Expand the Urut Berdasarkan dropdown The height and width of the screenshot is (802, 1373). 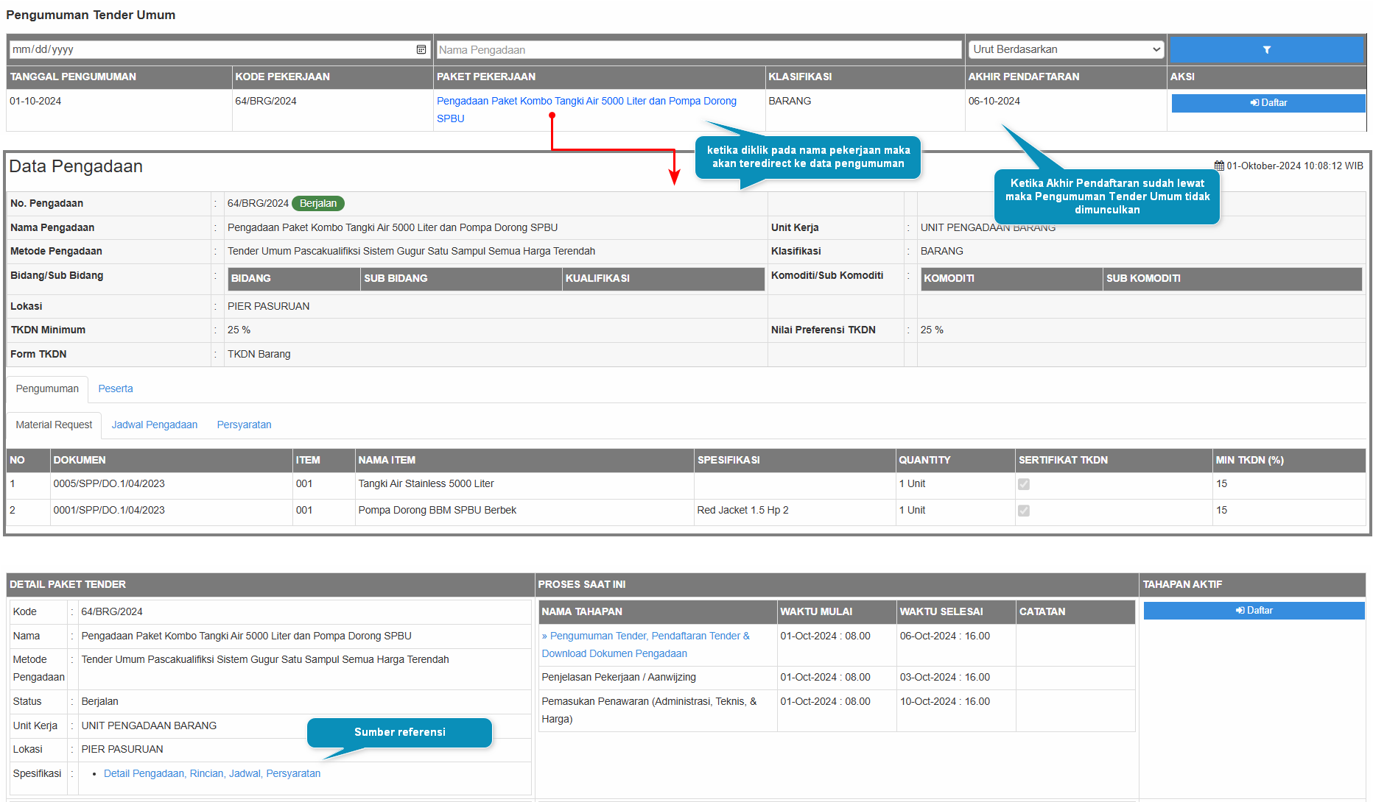(x=1065, y=49)
